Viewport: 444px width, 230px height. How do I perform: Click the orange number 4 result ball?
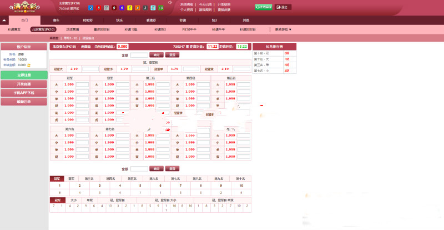pyautogui.click(x=137, y=8)
